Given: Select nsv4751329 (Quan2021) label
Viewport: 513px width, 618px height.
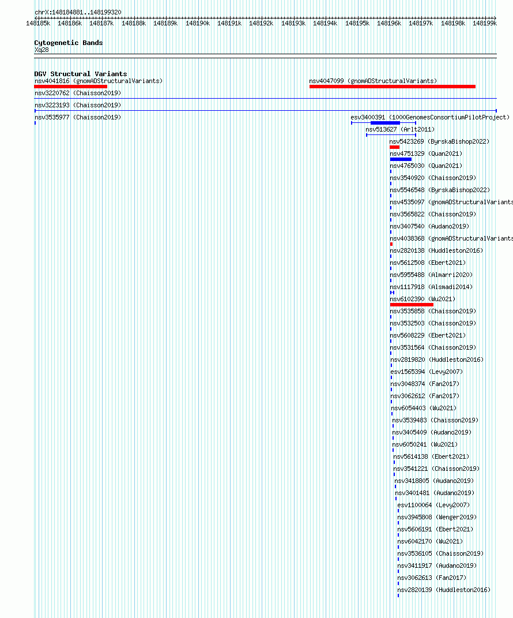Looking at the screenshot, I should pos(426,153).
